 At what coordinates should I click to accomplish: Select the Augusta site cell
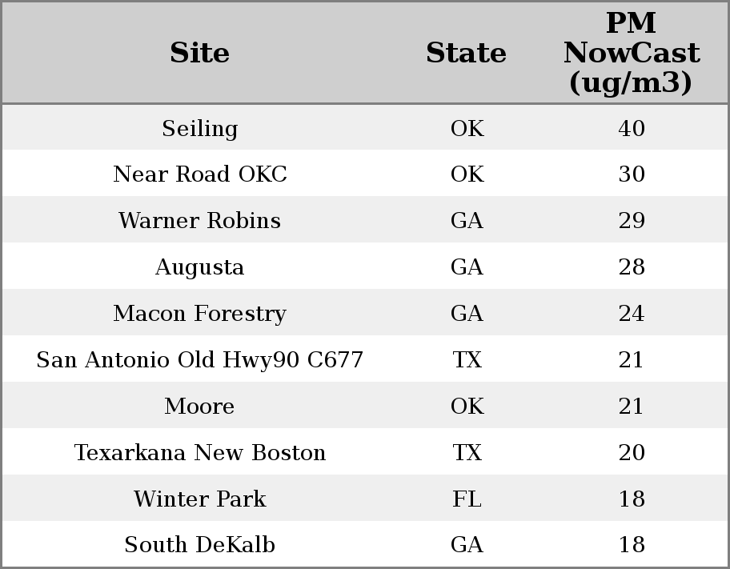(x=199, y=267)
